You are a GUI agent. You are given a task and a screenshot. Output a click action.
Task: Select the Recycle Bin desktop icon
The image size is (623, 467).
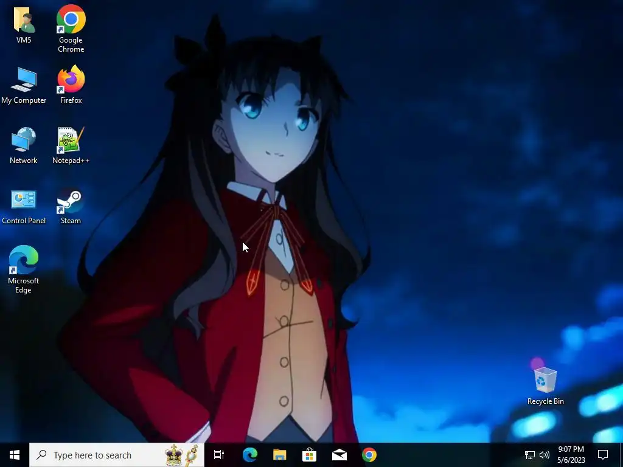545,386
